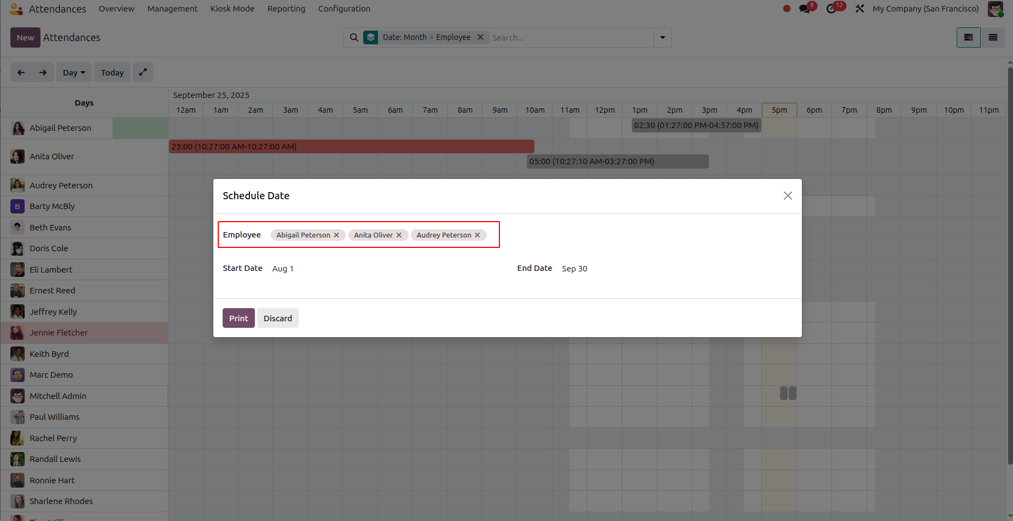Viewport: 1013px width, 521px height.
Task: Select the Eli Lambert row
Action: [x=84, y=270]
